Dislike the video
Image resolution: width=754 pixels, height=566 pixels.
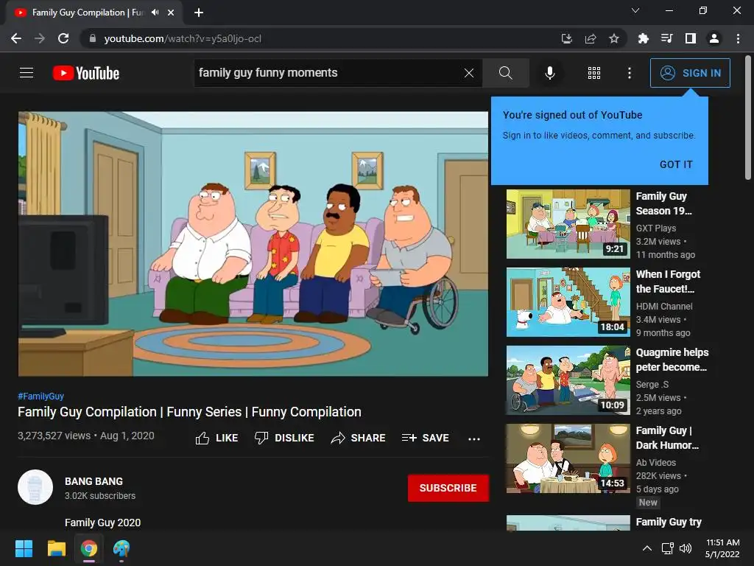[284, 438]
